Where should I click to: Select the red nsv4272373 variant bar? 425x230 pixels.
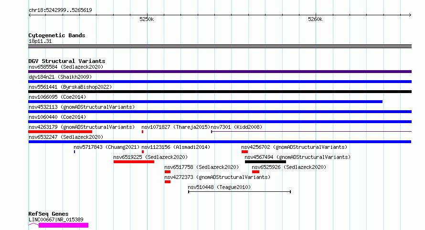[168, 182]
